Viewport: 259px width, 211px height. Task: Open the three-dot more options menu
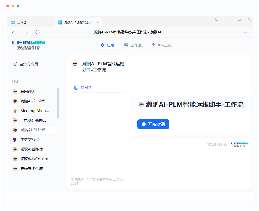246,32
